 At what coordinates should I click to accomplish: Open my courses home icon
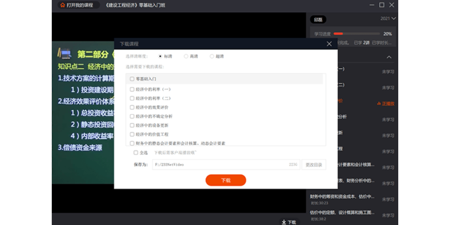[62, 5]
